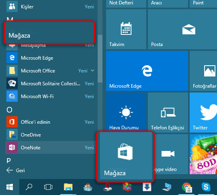Screen dimensions: 217x195
Task: Open the Posta mail tile
Action: click(182, 29)
